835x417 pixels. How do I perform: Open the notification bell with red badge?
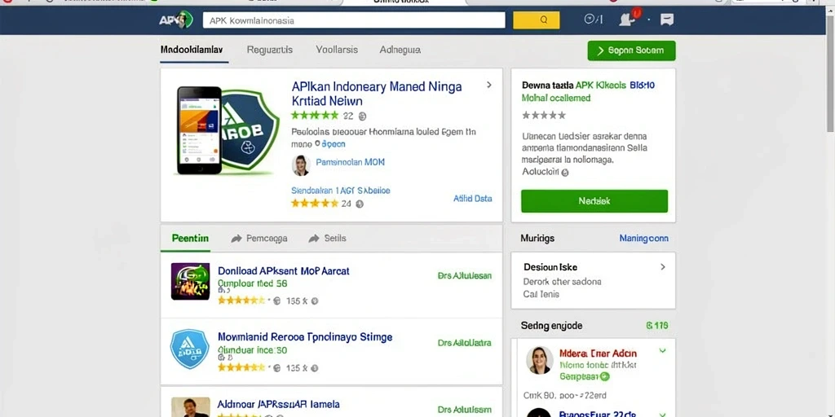point(627,20)
